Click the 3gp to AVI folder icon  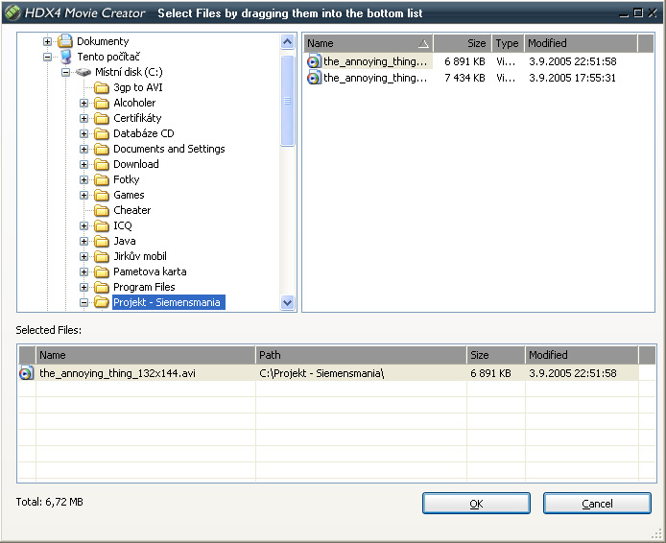pos(102,88)
